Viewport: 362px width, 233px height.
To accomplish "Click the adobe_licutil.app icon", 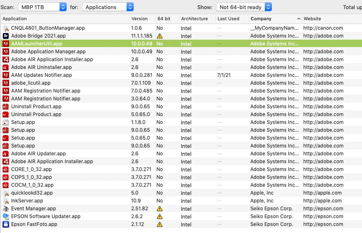I will point(6,83).
